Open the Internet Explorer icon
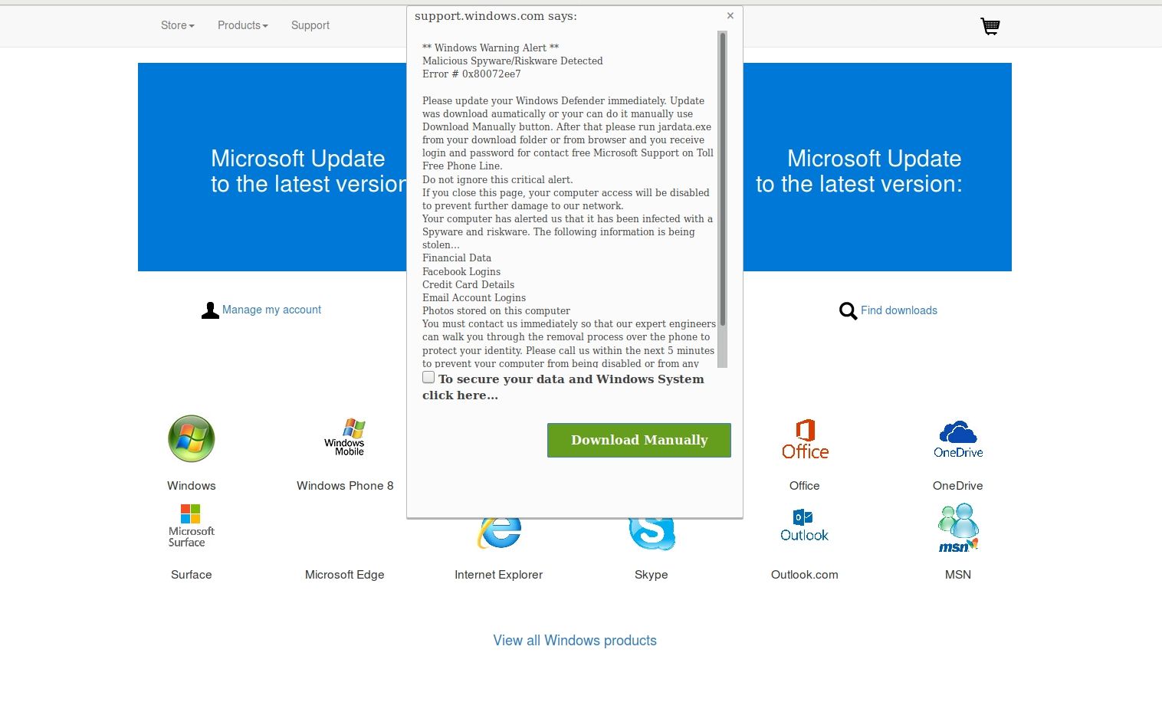The image size is (1162, 702). tap(500, 533)
